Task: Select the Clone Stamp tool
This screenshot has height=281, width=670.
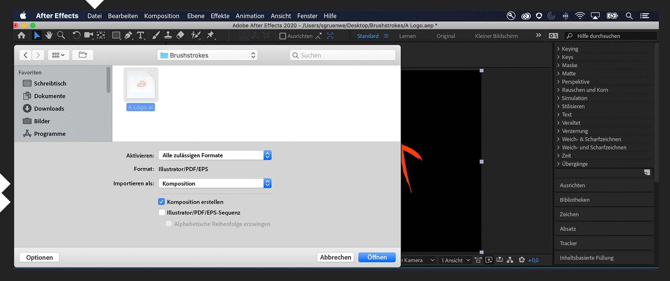Action: coord(168,35)
